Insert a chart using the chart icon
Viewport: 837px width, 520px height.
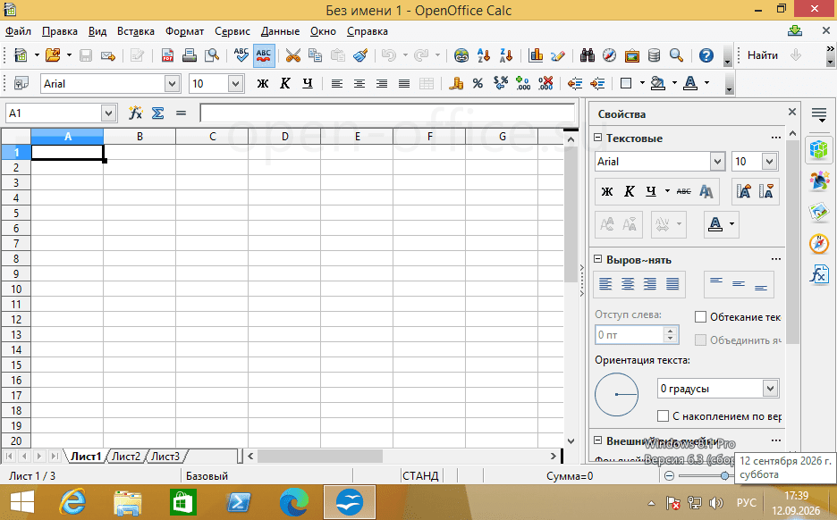pos(536,55)
